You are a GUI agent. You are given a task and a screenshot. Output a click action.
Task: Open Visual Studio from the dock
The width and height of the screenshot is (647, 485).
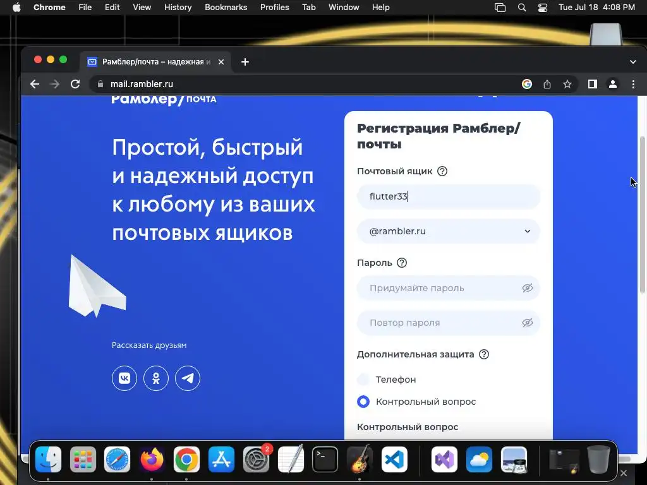click(444, 459)
